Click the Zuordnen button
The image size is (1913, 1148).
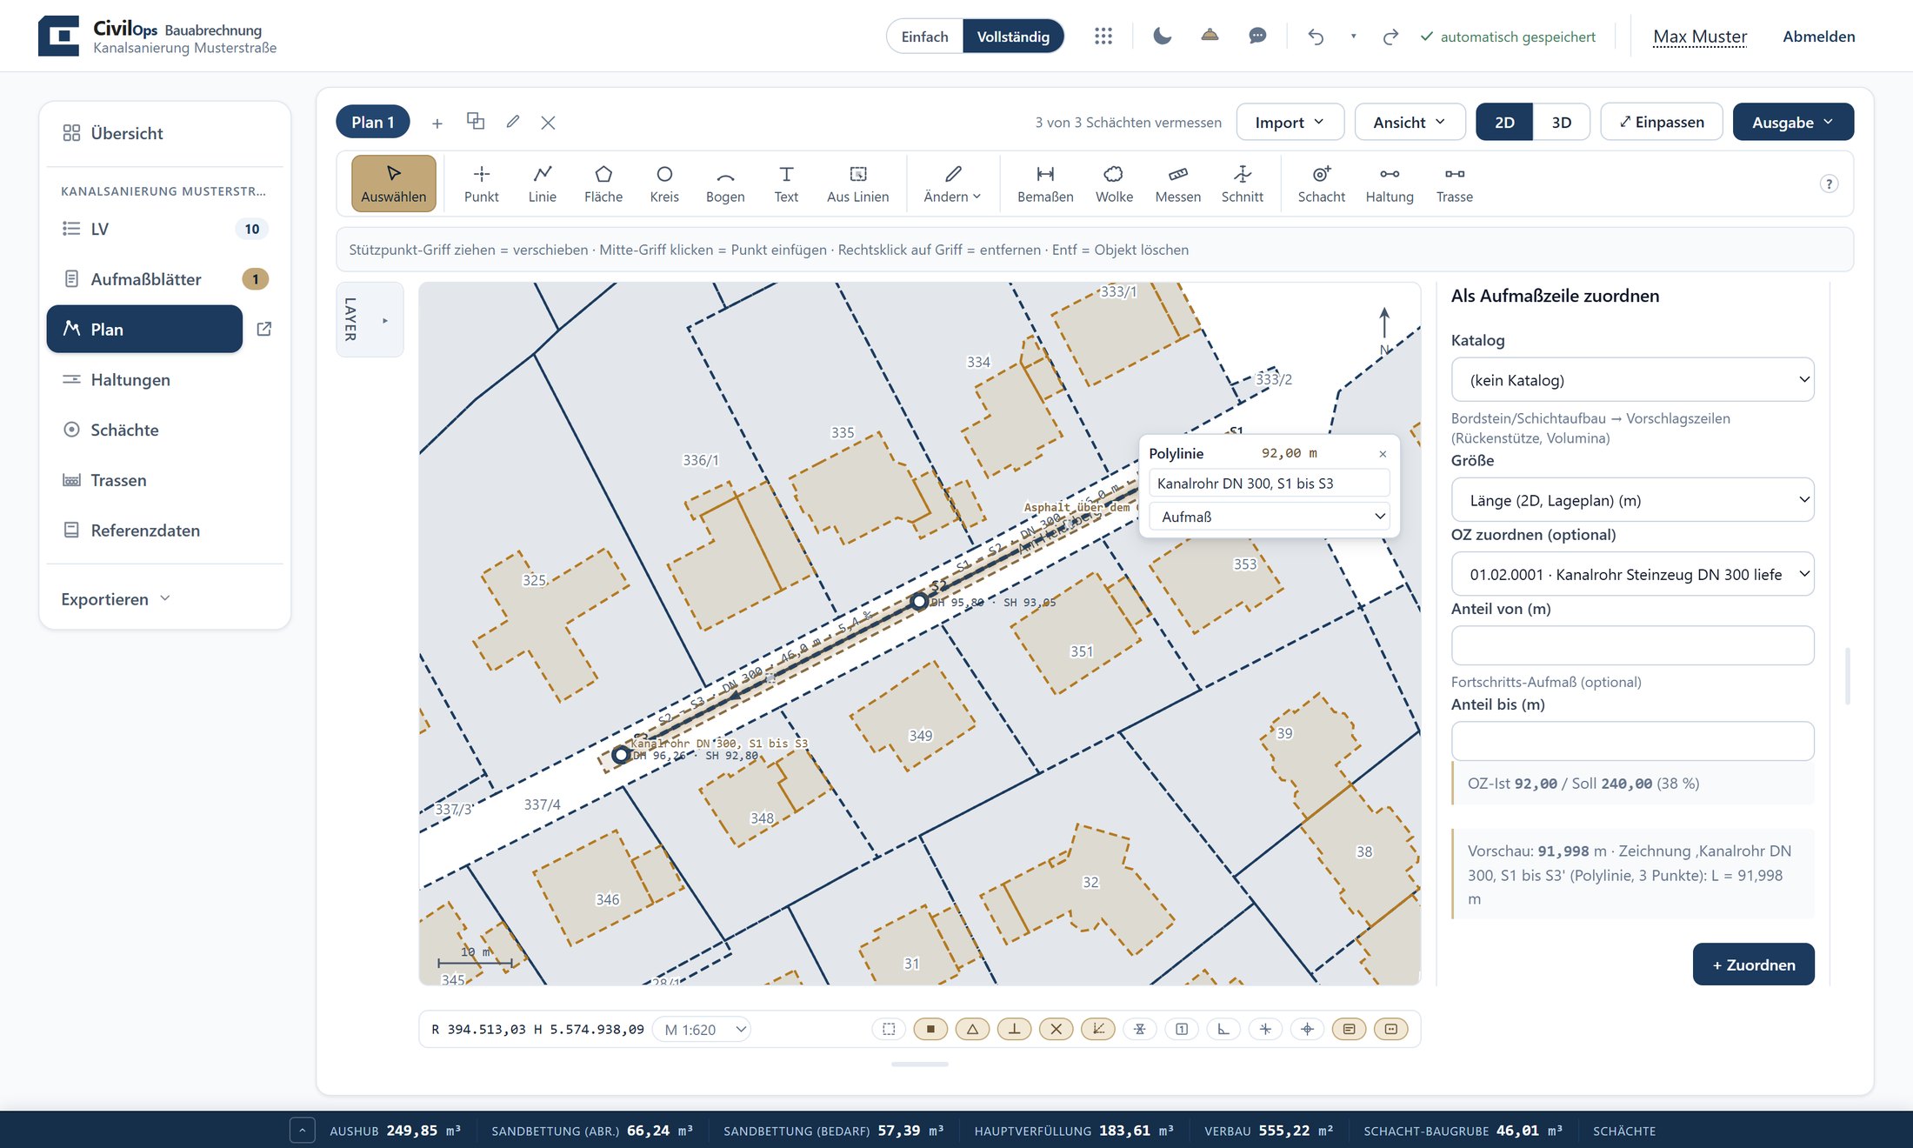pyautogui.click(x=1753, y=964)
